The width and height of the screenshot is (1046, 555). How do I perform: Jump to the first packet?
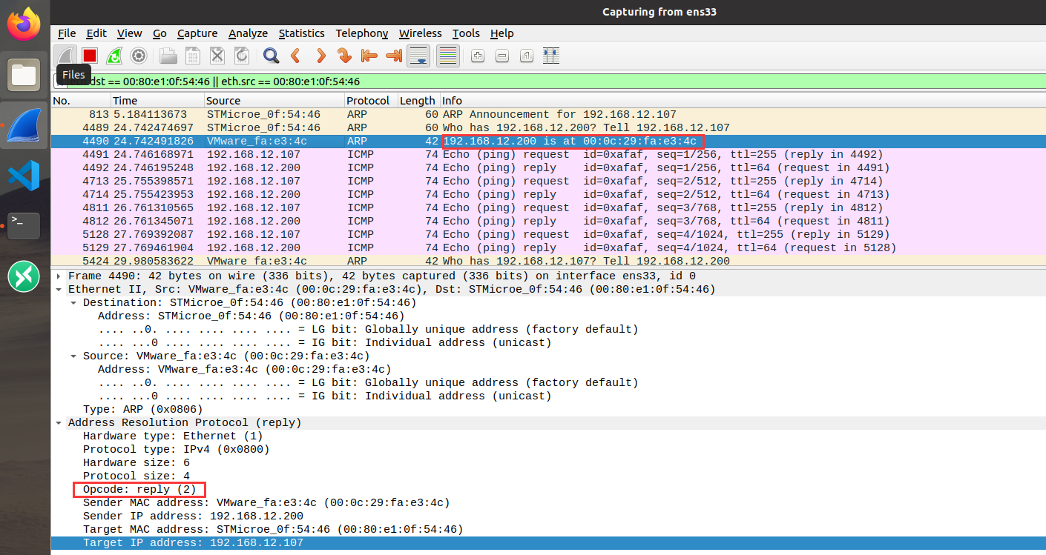tap(369, 56)
